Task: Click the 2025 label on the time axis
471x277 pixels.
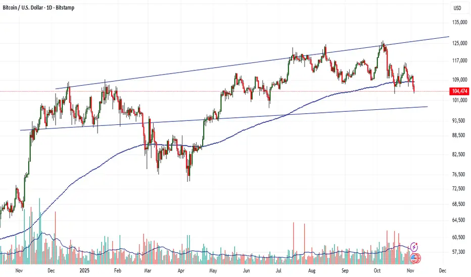Action: [x=83, y=270]
